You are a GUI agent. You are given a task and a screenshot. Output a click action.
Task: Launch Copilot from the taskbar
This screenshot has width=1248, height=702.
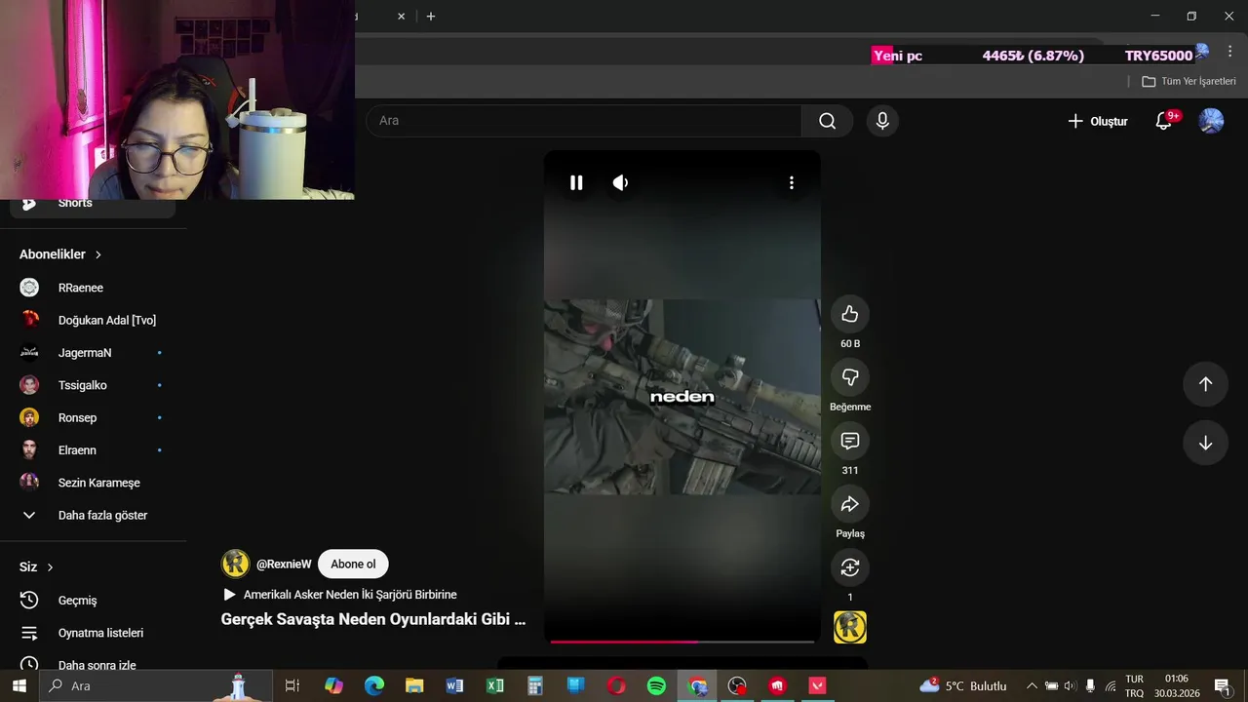coord(333,685)
